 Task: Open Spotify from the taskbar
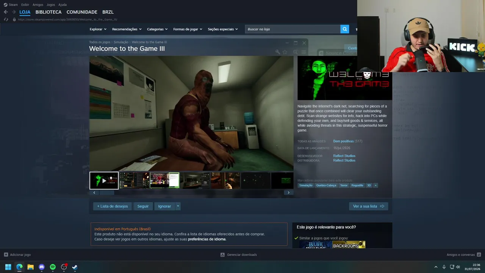coord(53,267)
